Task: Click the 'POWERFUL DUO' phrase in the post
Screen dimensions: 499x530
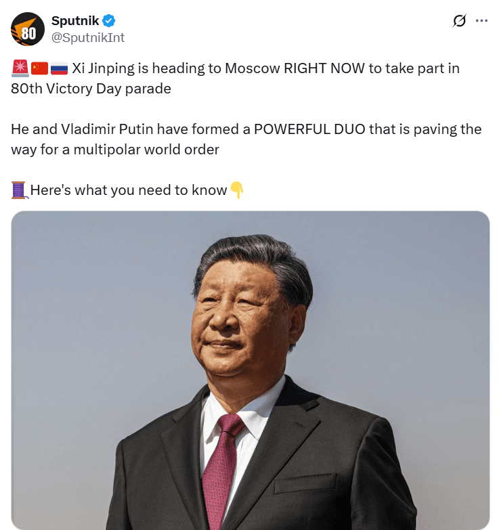Action: 309,129
